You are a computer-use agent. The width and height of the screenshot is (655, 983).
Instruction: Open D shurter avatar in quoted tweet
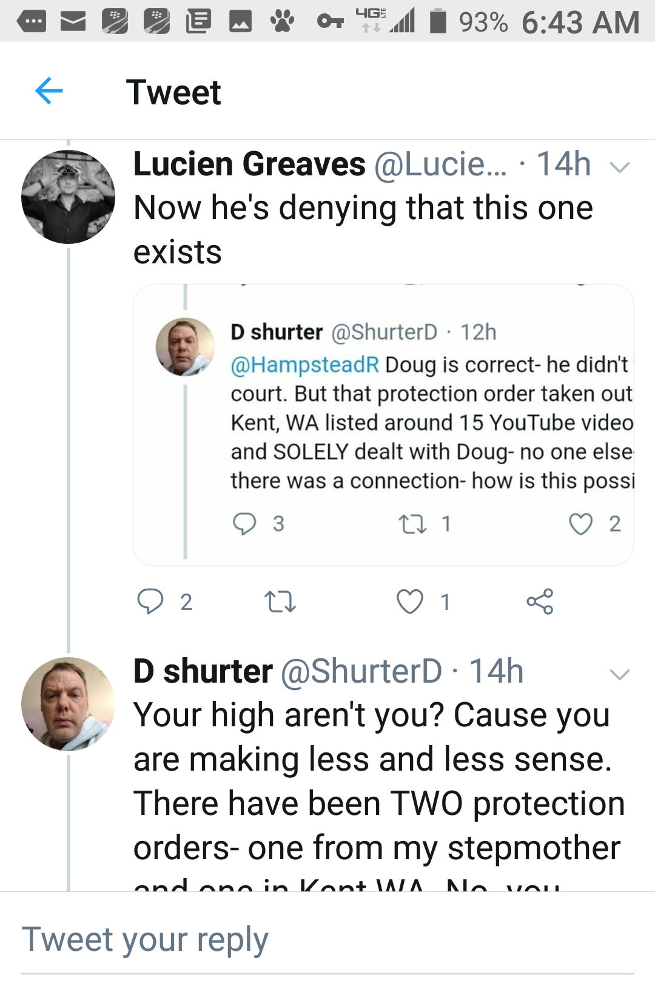click(185, 346)
